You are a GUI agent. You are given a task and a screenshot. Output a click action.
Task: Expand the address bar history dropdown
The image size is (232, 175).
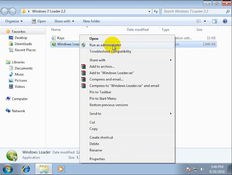pos(149,11)
